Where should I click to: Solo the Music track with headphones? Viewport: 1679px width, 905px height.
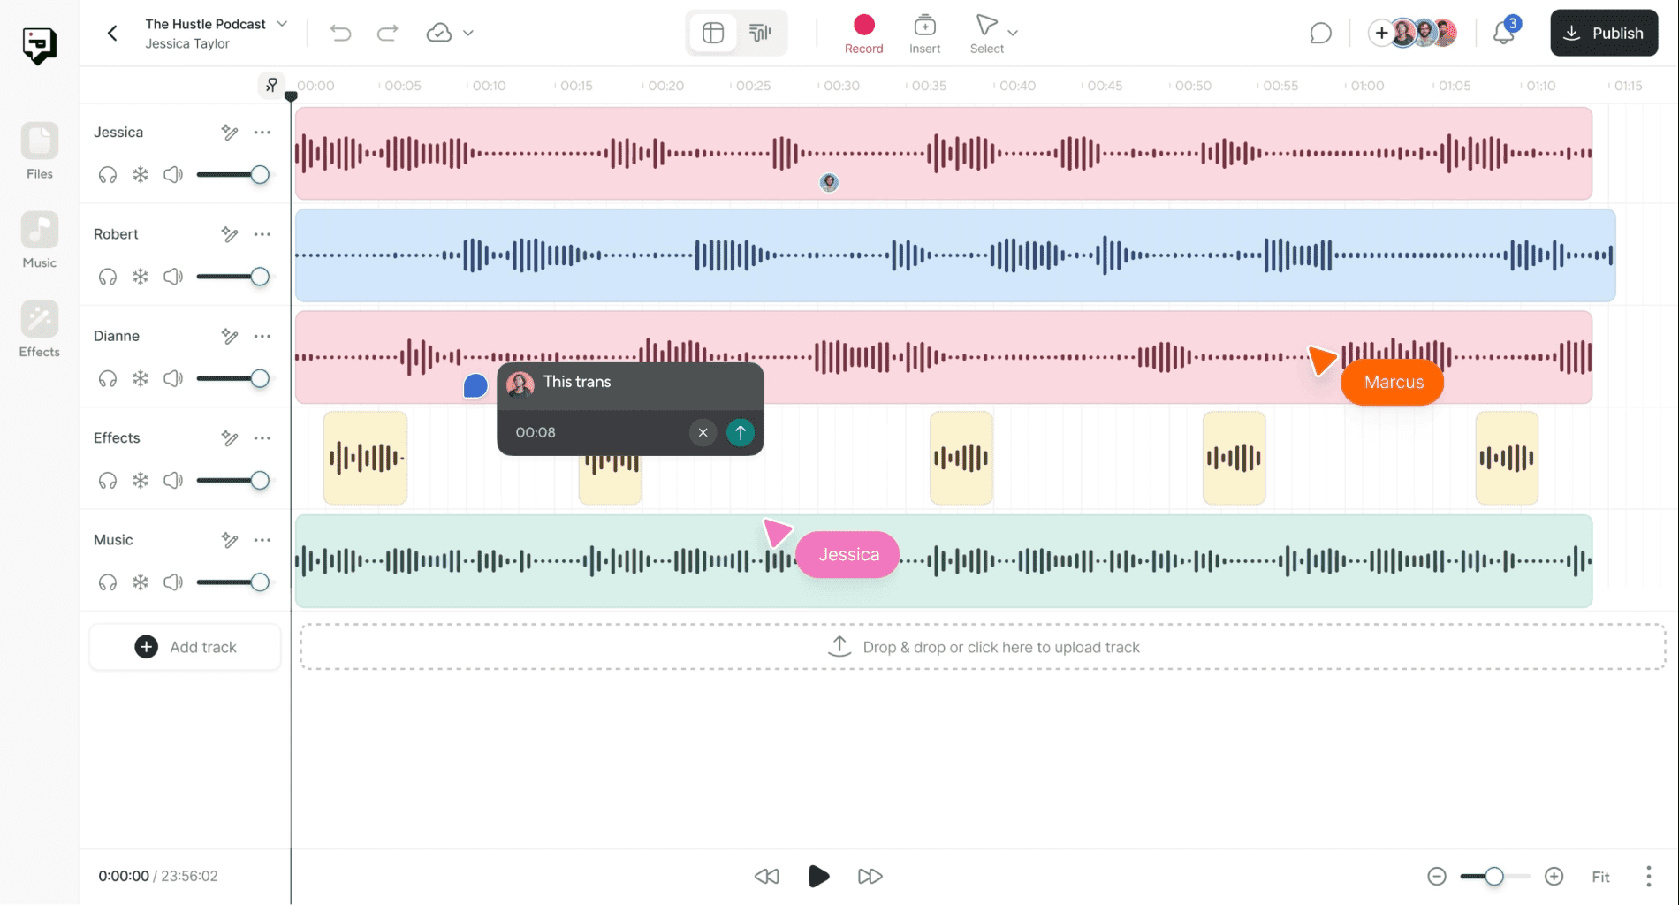(x=108, y=582)
